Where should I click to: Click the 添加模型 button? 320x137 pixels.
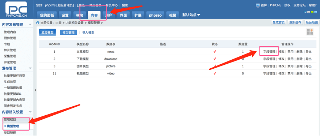(x=47, y=33)
